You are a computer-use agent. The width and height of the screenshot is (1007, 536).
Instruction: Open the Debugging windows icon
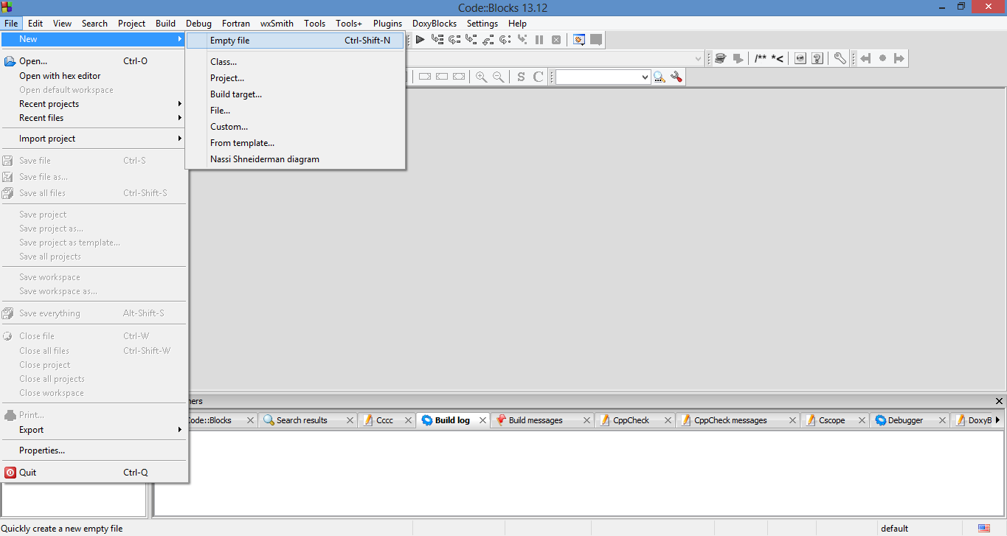[579, 40]
